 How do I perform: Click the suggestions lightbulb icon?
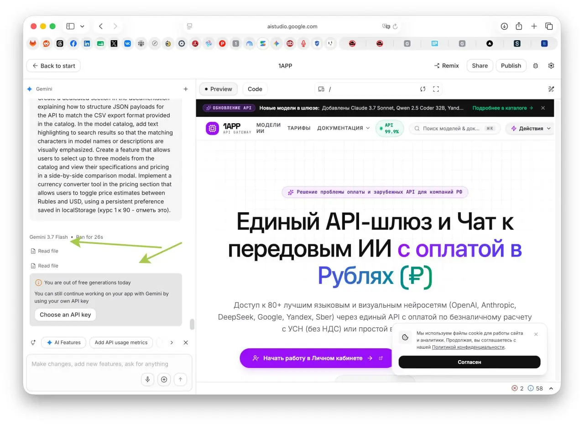coord(33,342)
